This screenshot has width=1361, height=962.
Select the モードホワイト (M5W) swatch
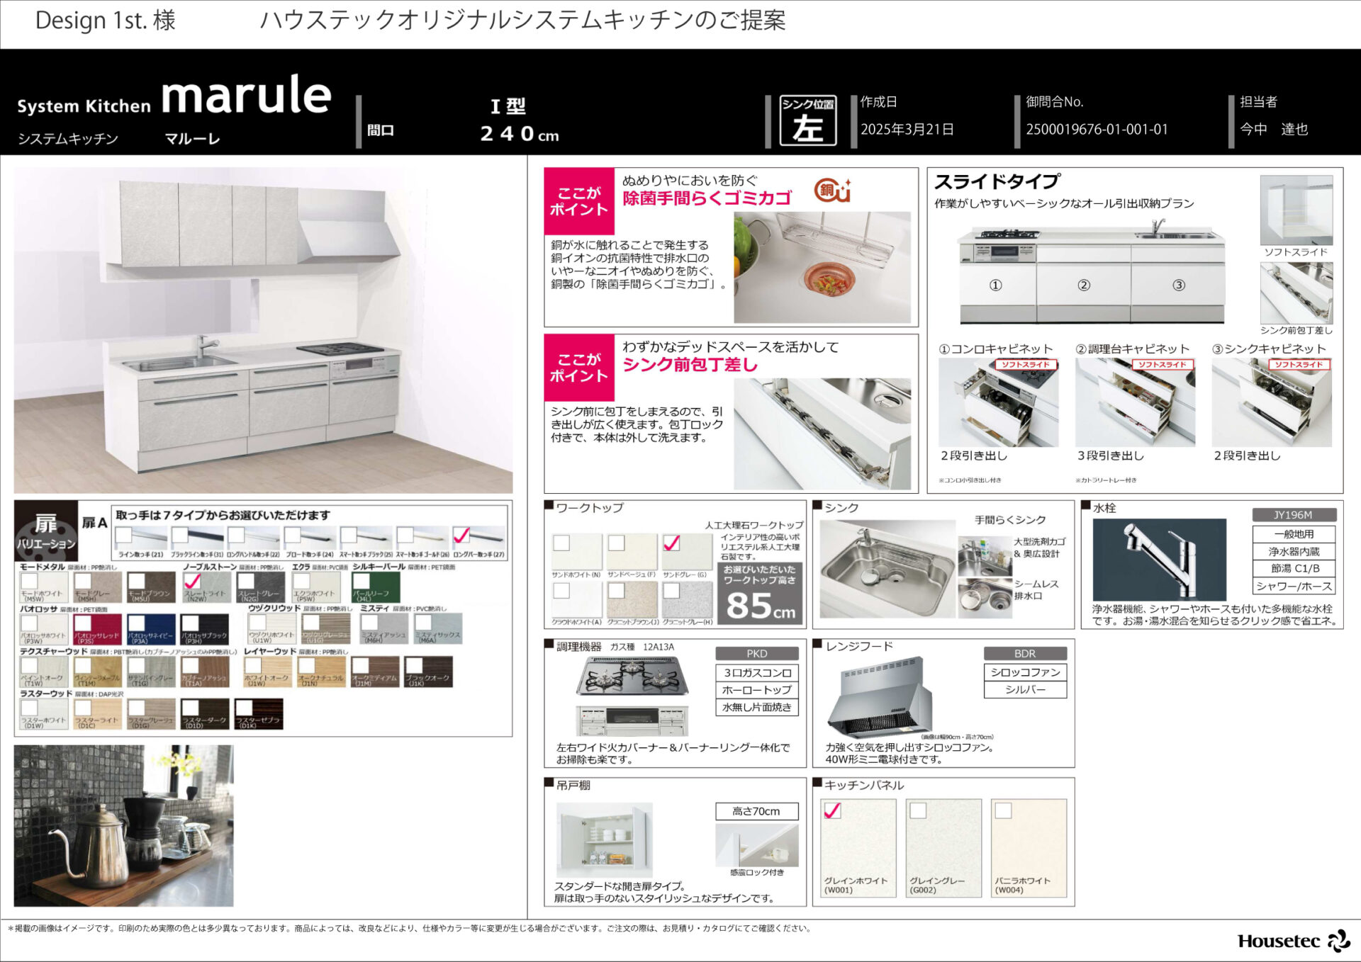[x=44, y=587]
